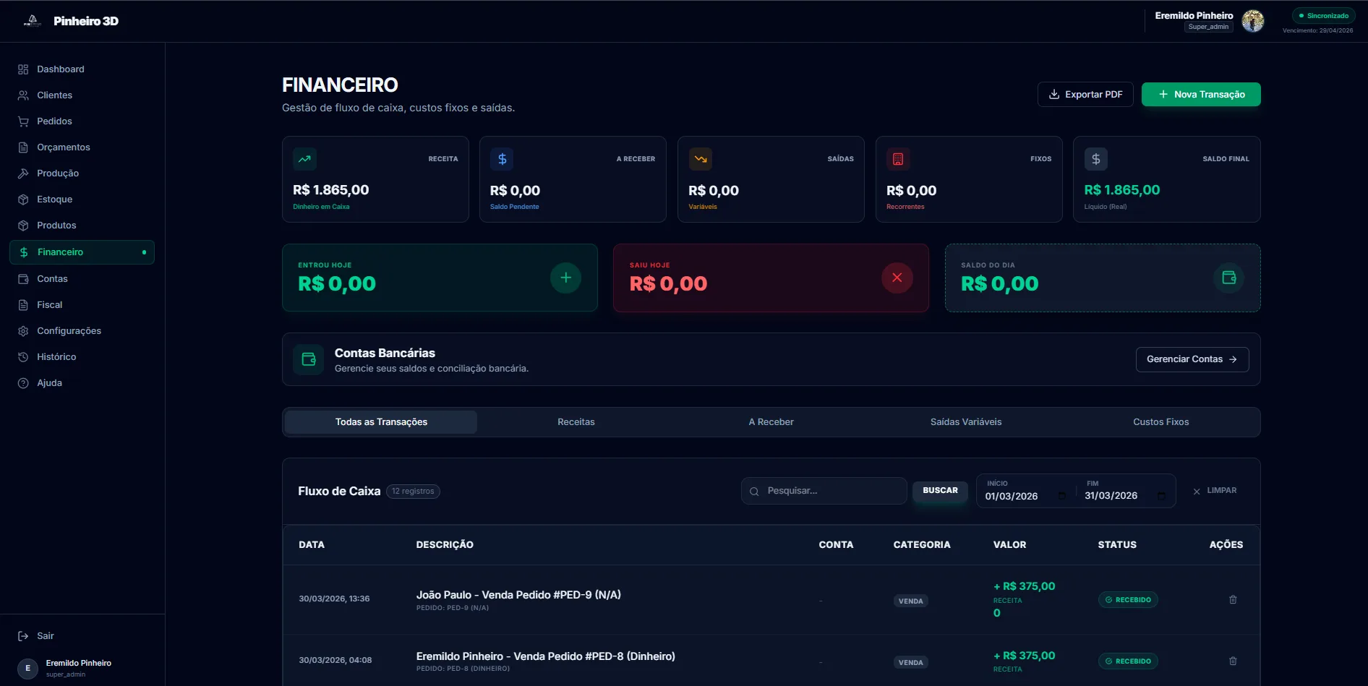Select the Saídas Variáveis tab
This screenshot has width=1368, height=686.
[x=966, y=422]
